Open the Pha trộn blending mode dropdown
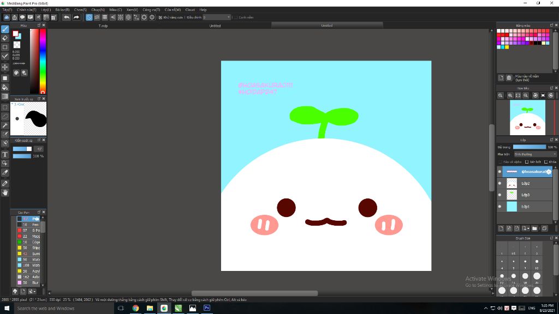 click(x=535, y=154)
